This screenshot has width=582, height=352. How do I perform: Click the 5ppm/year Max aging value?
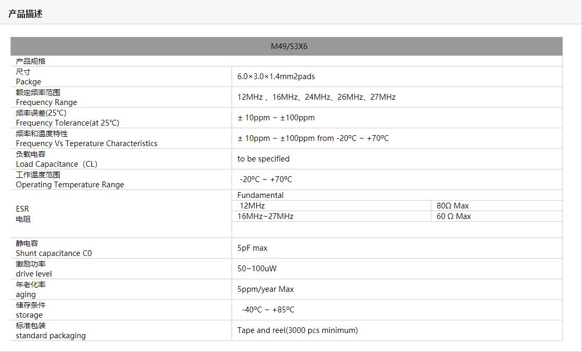[265, 289]
